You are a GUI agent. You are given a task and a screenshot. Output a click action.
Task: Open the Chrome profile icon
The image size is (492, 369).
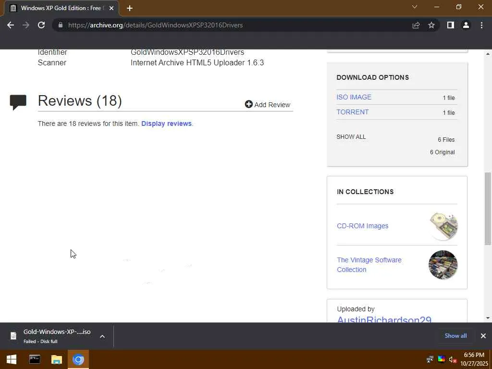point(466,25)
